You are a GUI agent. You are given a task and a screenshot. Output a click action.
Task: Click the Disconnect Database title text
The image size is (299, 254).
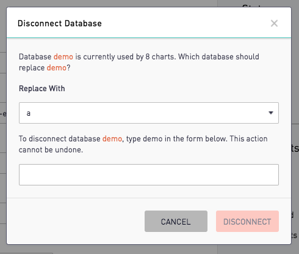(60, 23)
